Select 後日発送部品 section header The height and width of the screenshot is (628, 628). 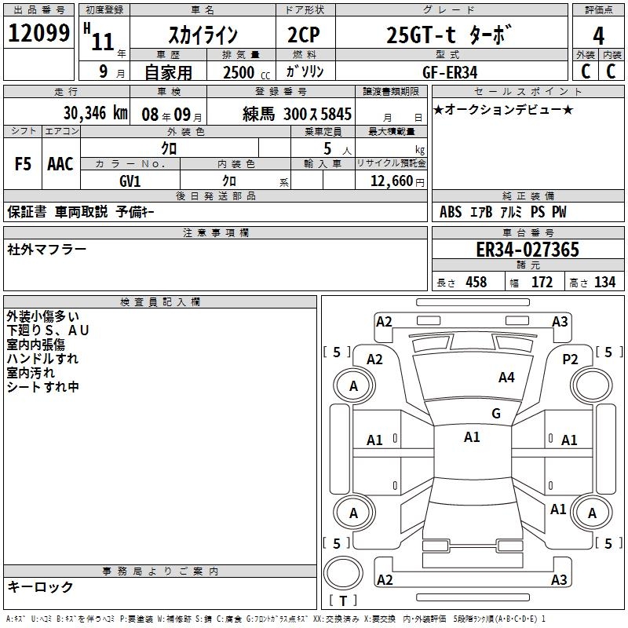[x=215, y=195]
